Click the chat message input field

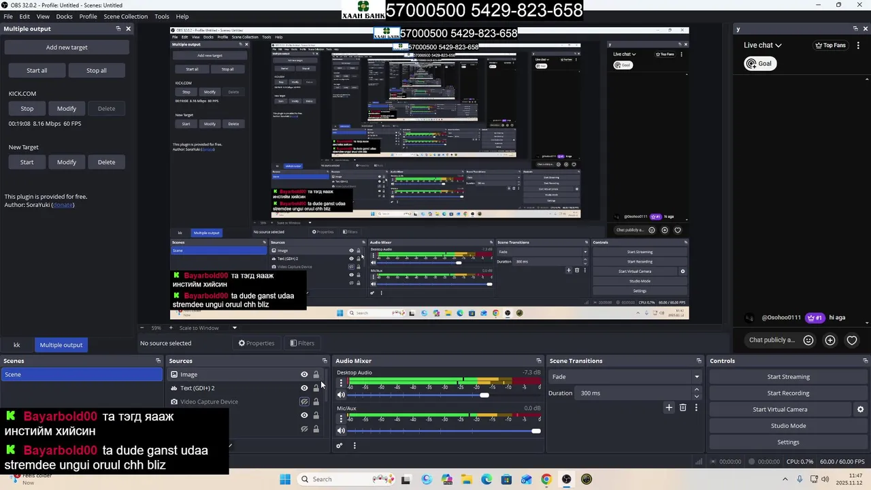(772, 340)
